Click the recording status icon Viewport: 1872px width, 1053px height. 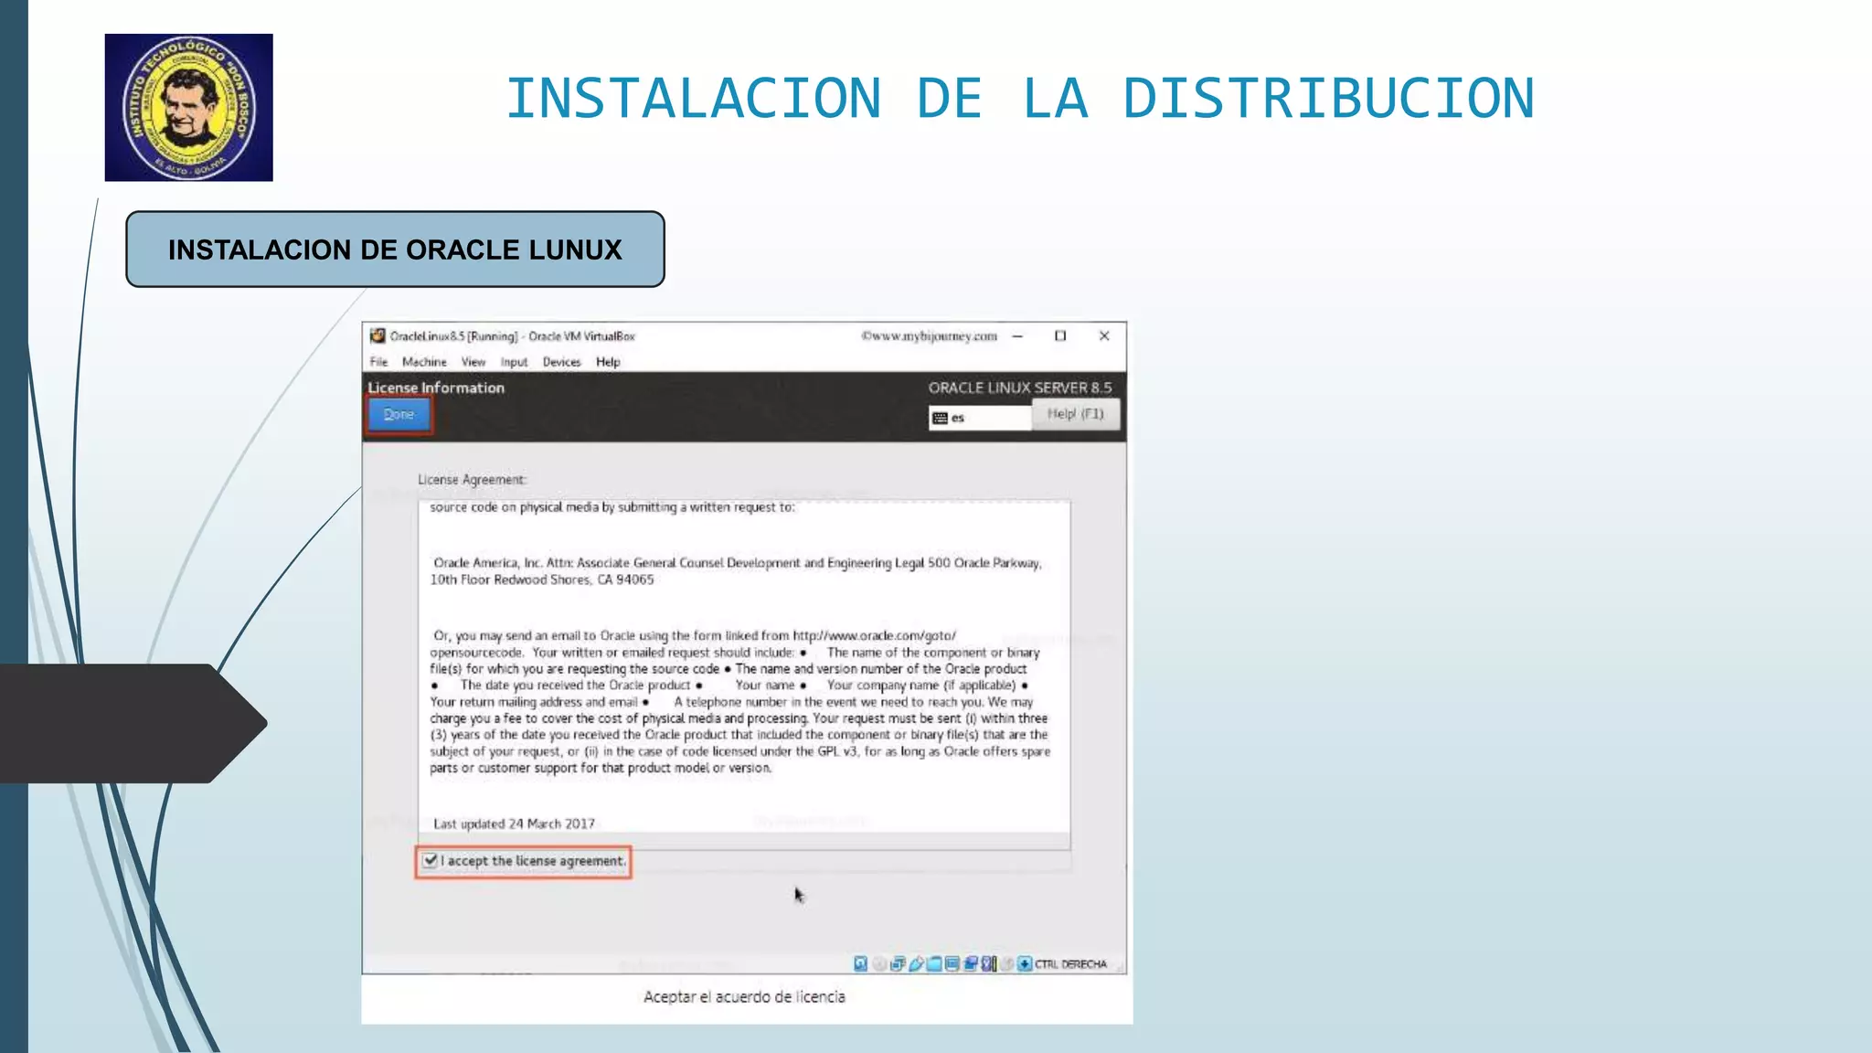[971, 963]
